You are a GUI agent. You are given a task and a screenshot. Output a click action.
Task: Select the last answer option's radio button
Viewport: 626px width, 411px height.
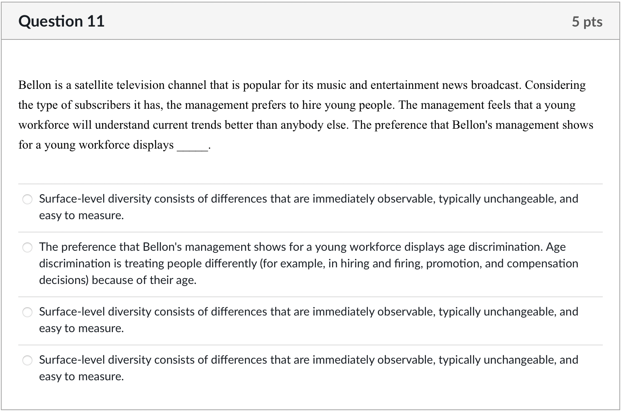[x=27, y=360]
